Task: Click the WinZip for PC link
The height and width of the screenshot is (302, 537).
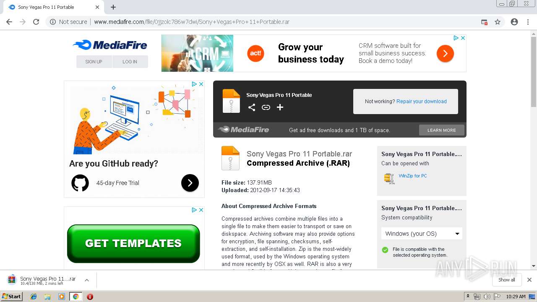Action: coord(413,176)
